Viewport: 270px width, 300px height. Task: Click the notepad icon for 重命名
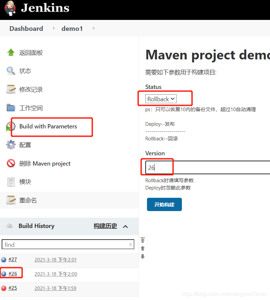(x=11, y=200)
